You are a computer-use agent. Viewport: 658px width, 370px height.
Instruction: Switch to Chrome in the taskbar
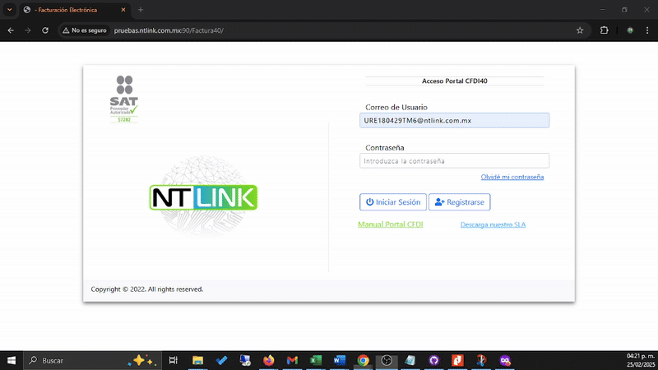(x=363, y=360)
